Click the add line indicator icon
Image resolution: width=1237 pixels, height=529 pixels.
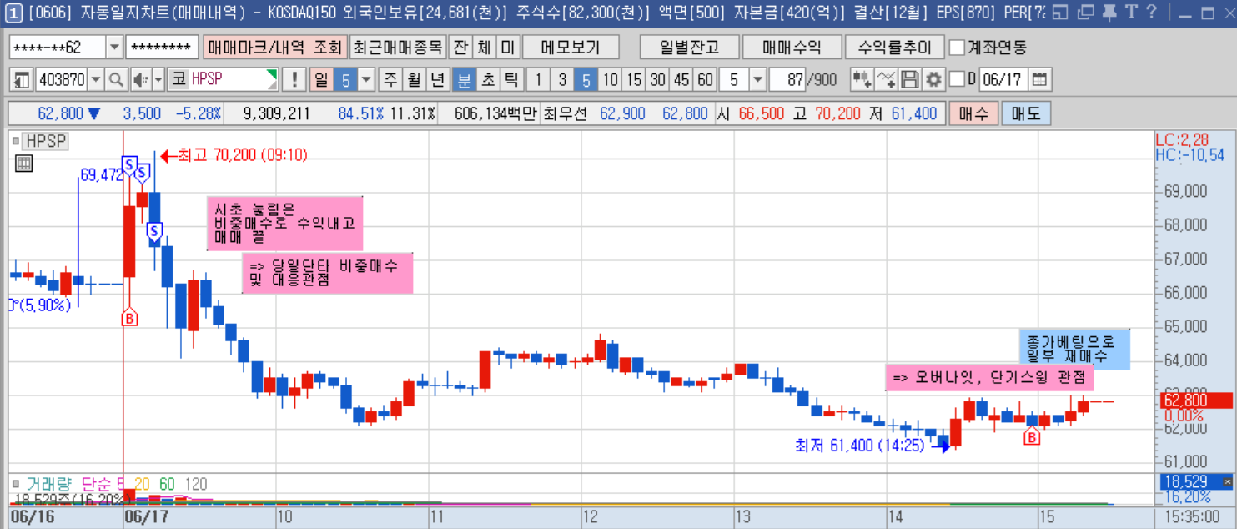[887, 80]
